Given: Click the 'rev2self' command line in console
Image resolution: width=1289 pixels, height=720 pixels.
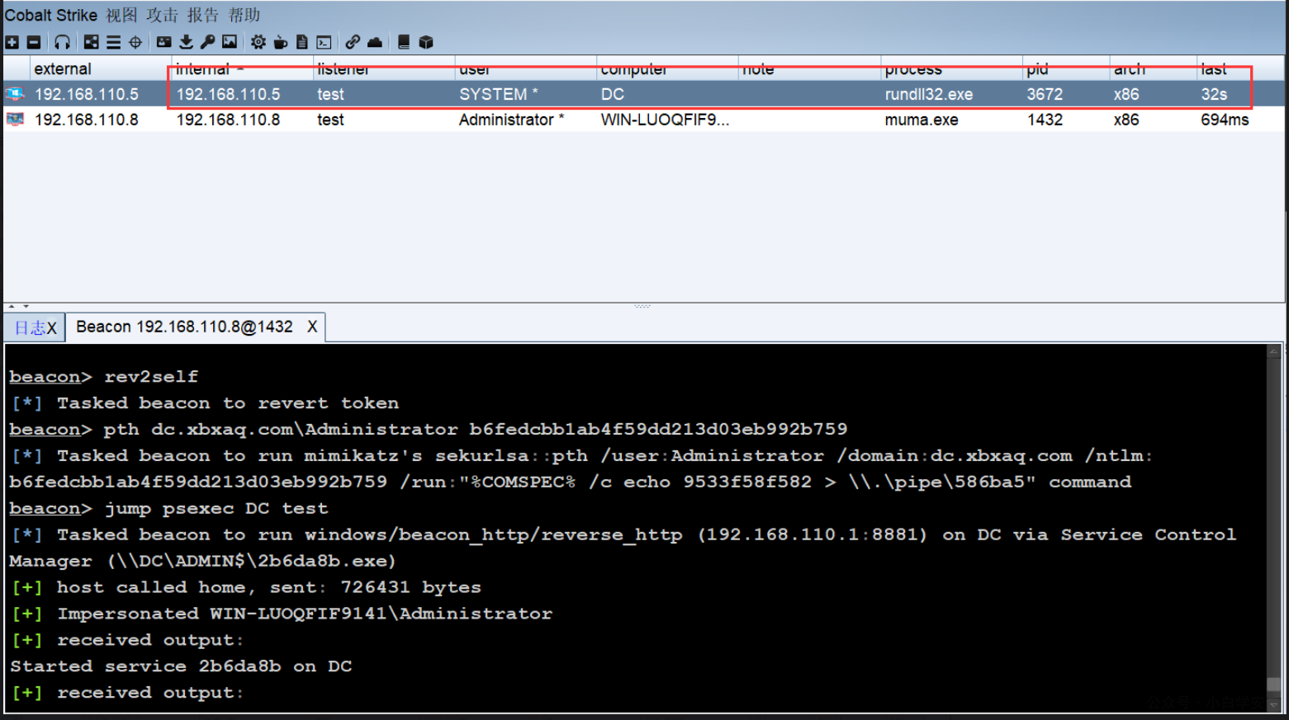Looking at the screenshot, I should (x=103, y=377).
